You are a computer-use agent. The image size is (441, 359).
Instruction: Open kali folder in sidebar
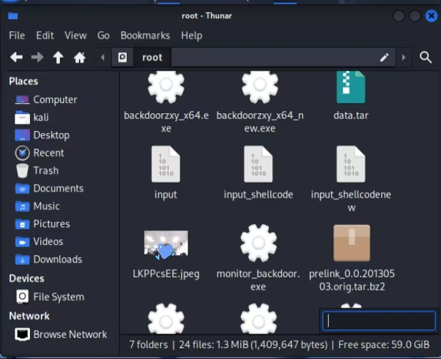pyautogui.click(x=31, y=117)
